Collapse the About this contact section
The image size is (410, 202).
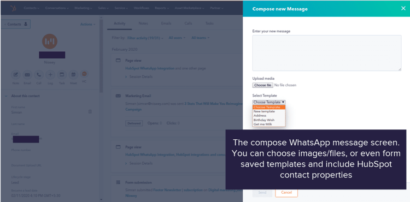click(6, 96)
